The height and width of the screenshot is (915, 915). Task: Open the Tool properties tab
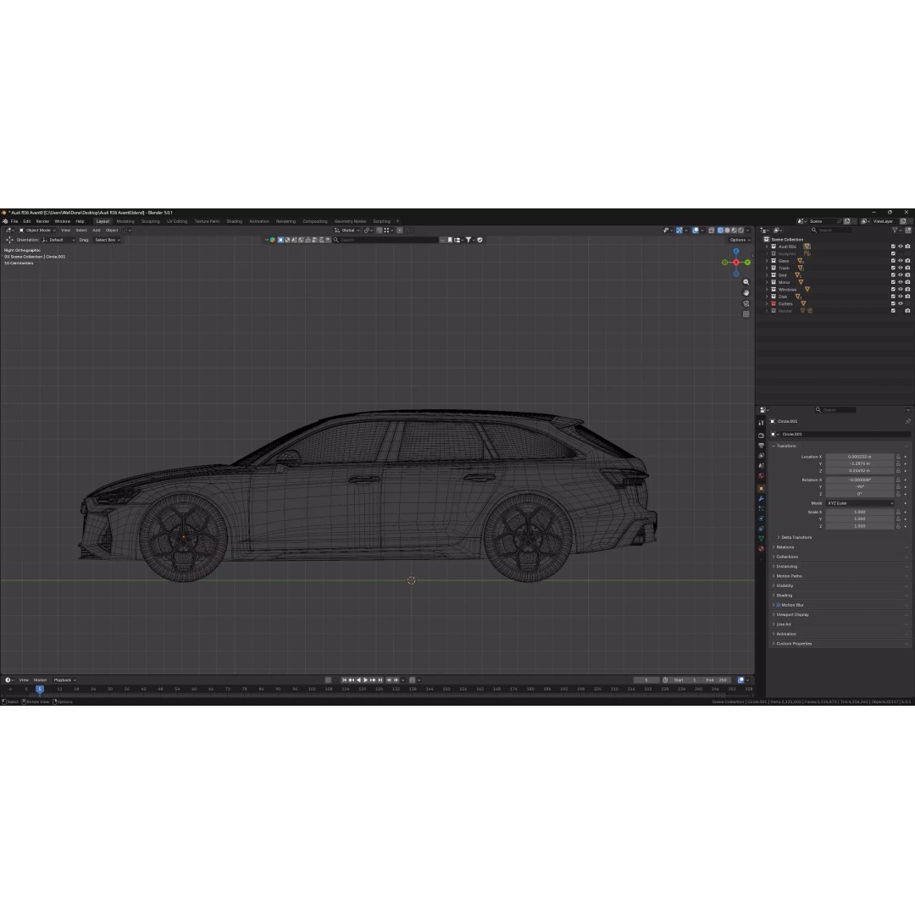(x=761, y=423)
